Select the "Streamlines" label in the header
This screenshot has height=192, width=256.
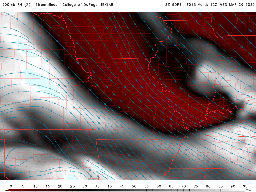tap(46, 4)
